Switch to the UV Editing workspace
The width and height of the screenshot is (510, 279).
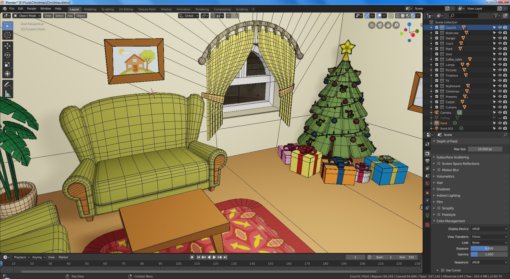[126, 9]
